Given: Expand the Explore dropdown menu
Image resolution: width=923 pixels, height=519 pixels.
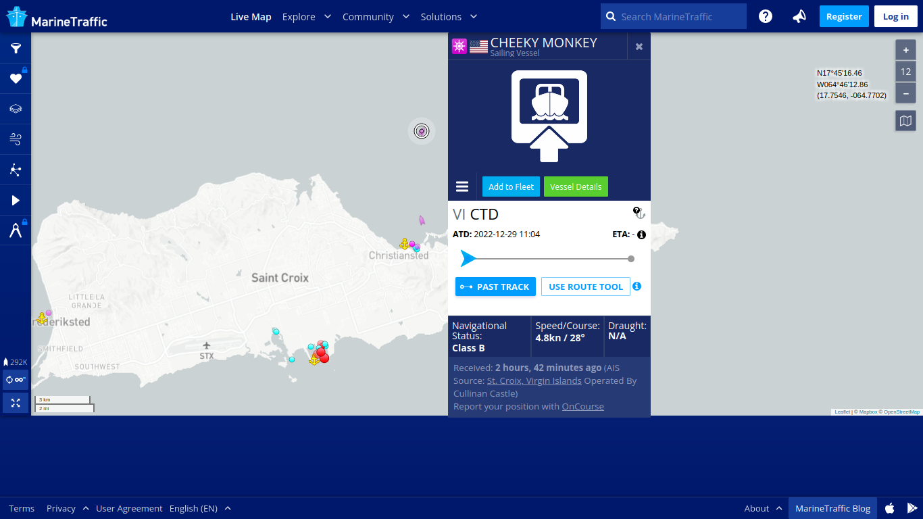Looking at the screenshot, I should pos(307,16).
